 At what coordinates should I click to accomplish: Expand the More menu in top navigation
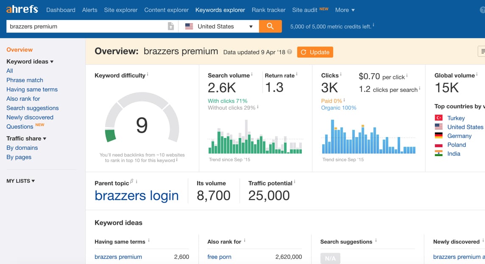tap(345, 10)
